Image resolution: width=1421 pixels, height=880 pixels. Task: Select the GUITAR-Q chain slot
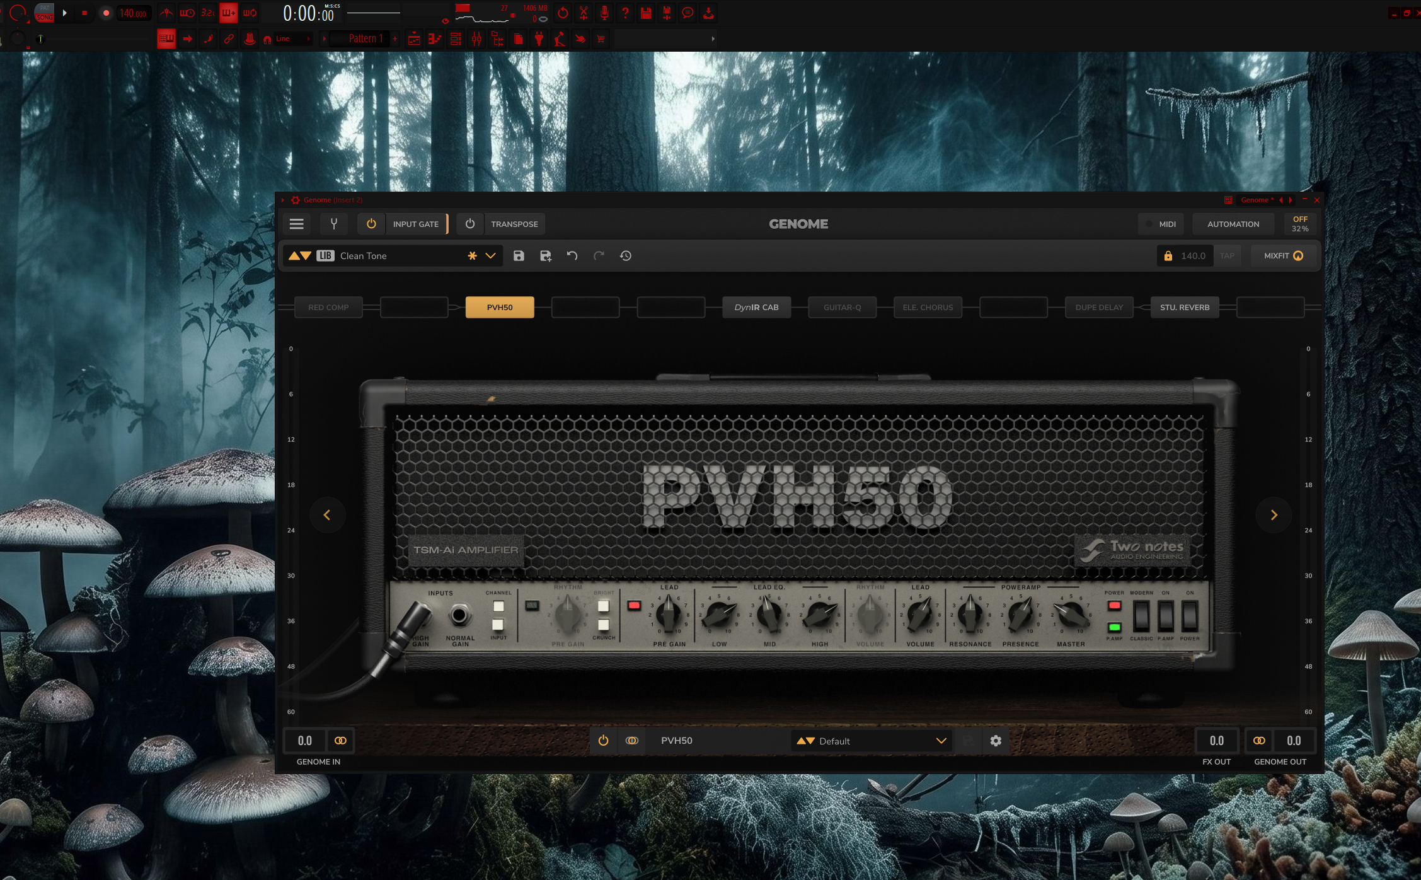pos(843,308)
